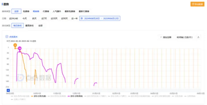Image resolution: width=207 pixels, height=105 pixels.
Task: Click the start date 2024年08月20日 field
Action: tap(92, 19)
